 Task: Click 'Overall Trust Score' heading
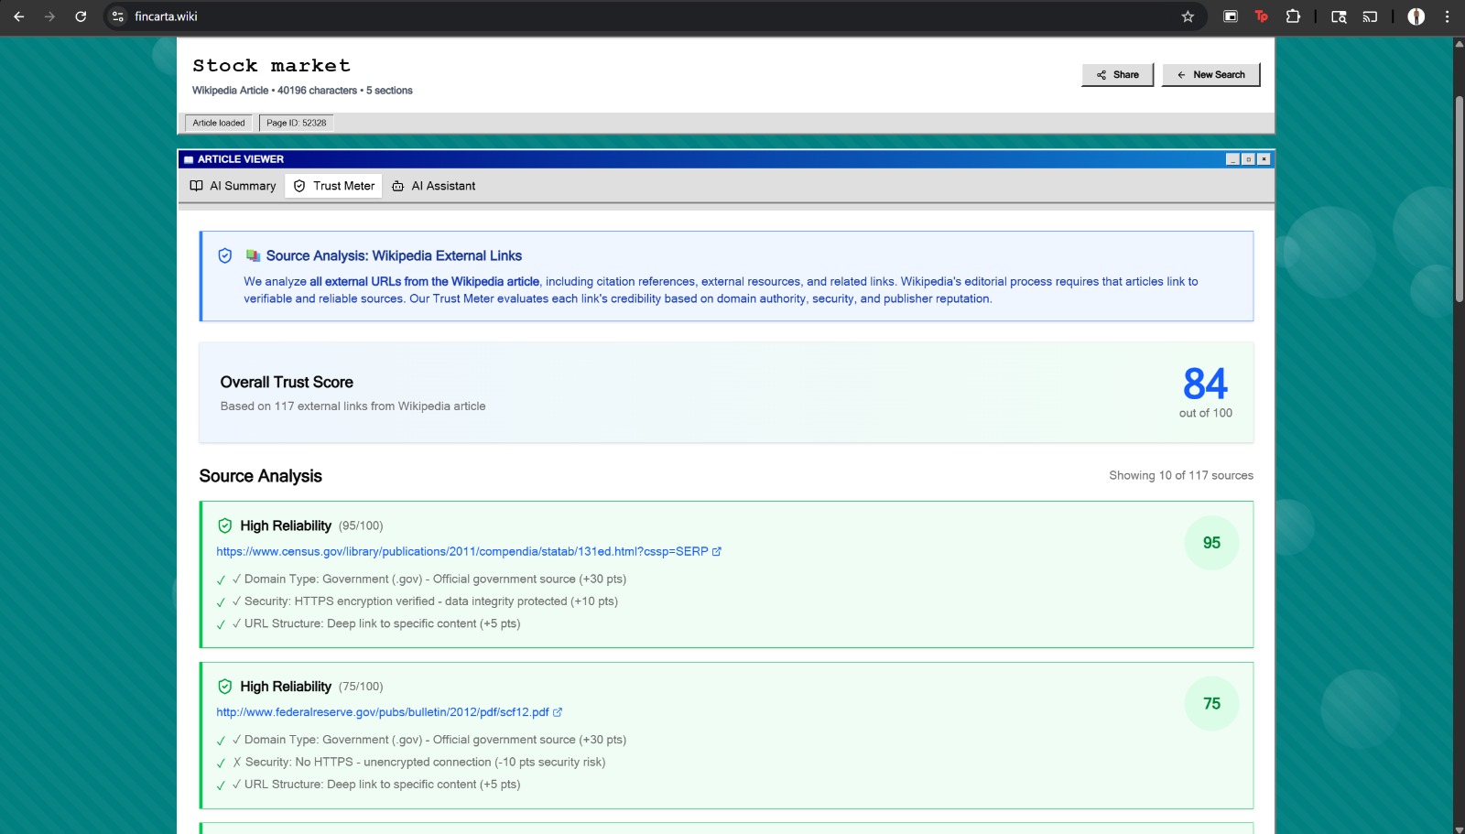click(287, 383)
